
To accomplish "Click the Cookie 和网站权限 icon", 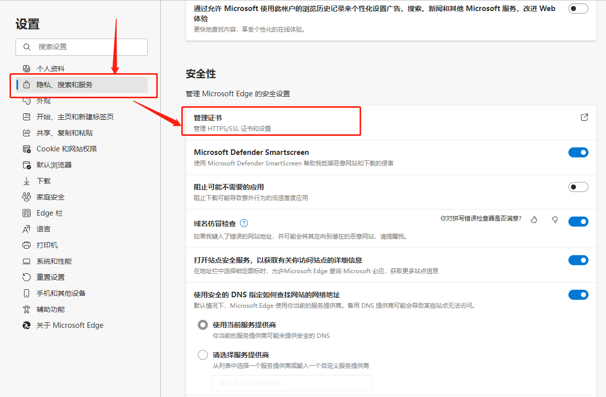I will tap(27, 149).
